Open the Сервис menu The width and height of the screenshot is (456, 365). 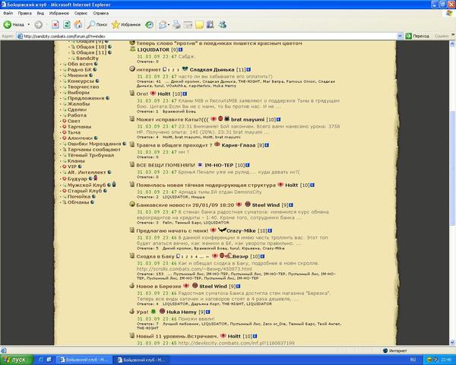tap(81, 13)
